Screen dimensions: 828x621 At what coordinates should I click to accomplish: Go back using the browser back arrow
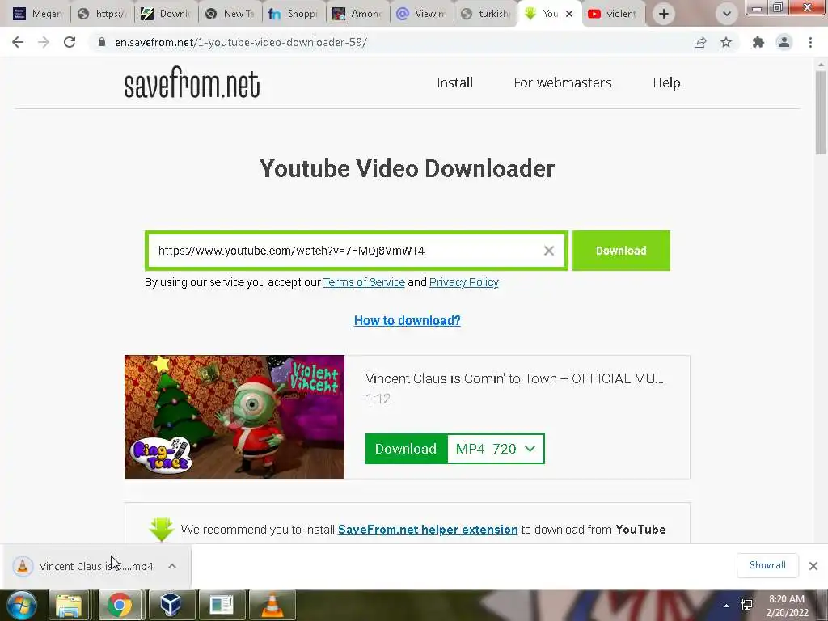click(18, 42)
